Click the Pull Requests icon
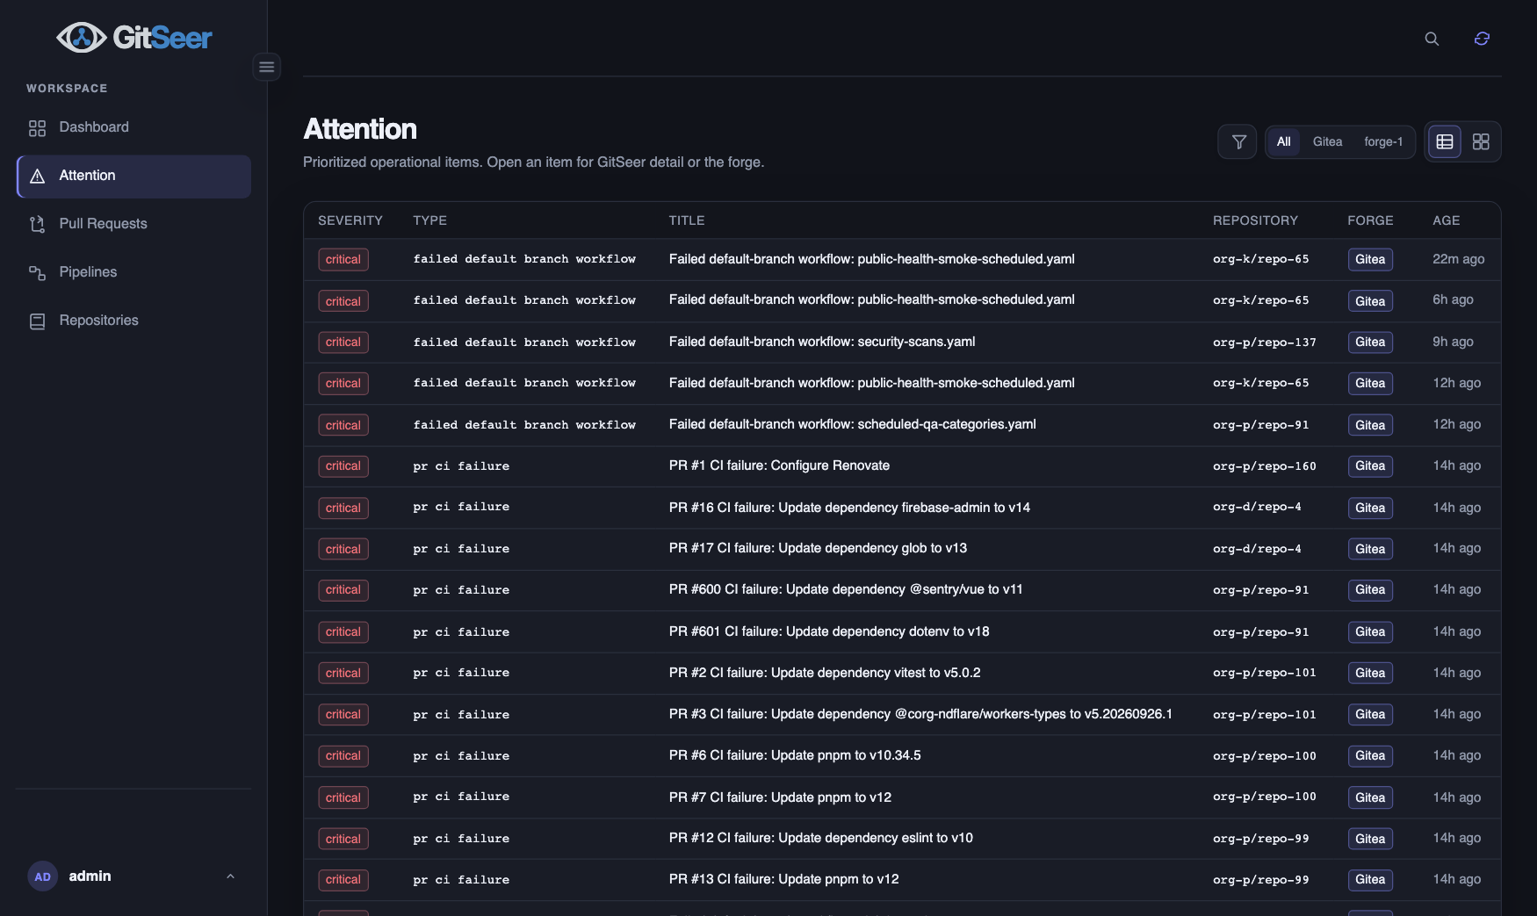This screenshot has height=916, width=1537. click(x=37, y=225)
